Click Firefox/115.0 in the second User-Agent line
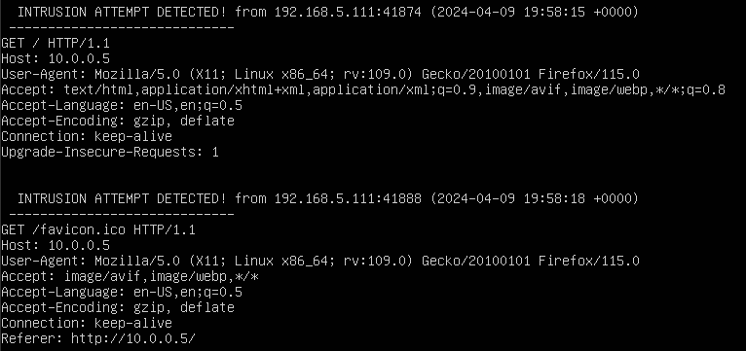 tap(589, 261)
